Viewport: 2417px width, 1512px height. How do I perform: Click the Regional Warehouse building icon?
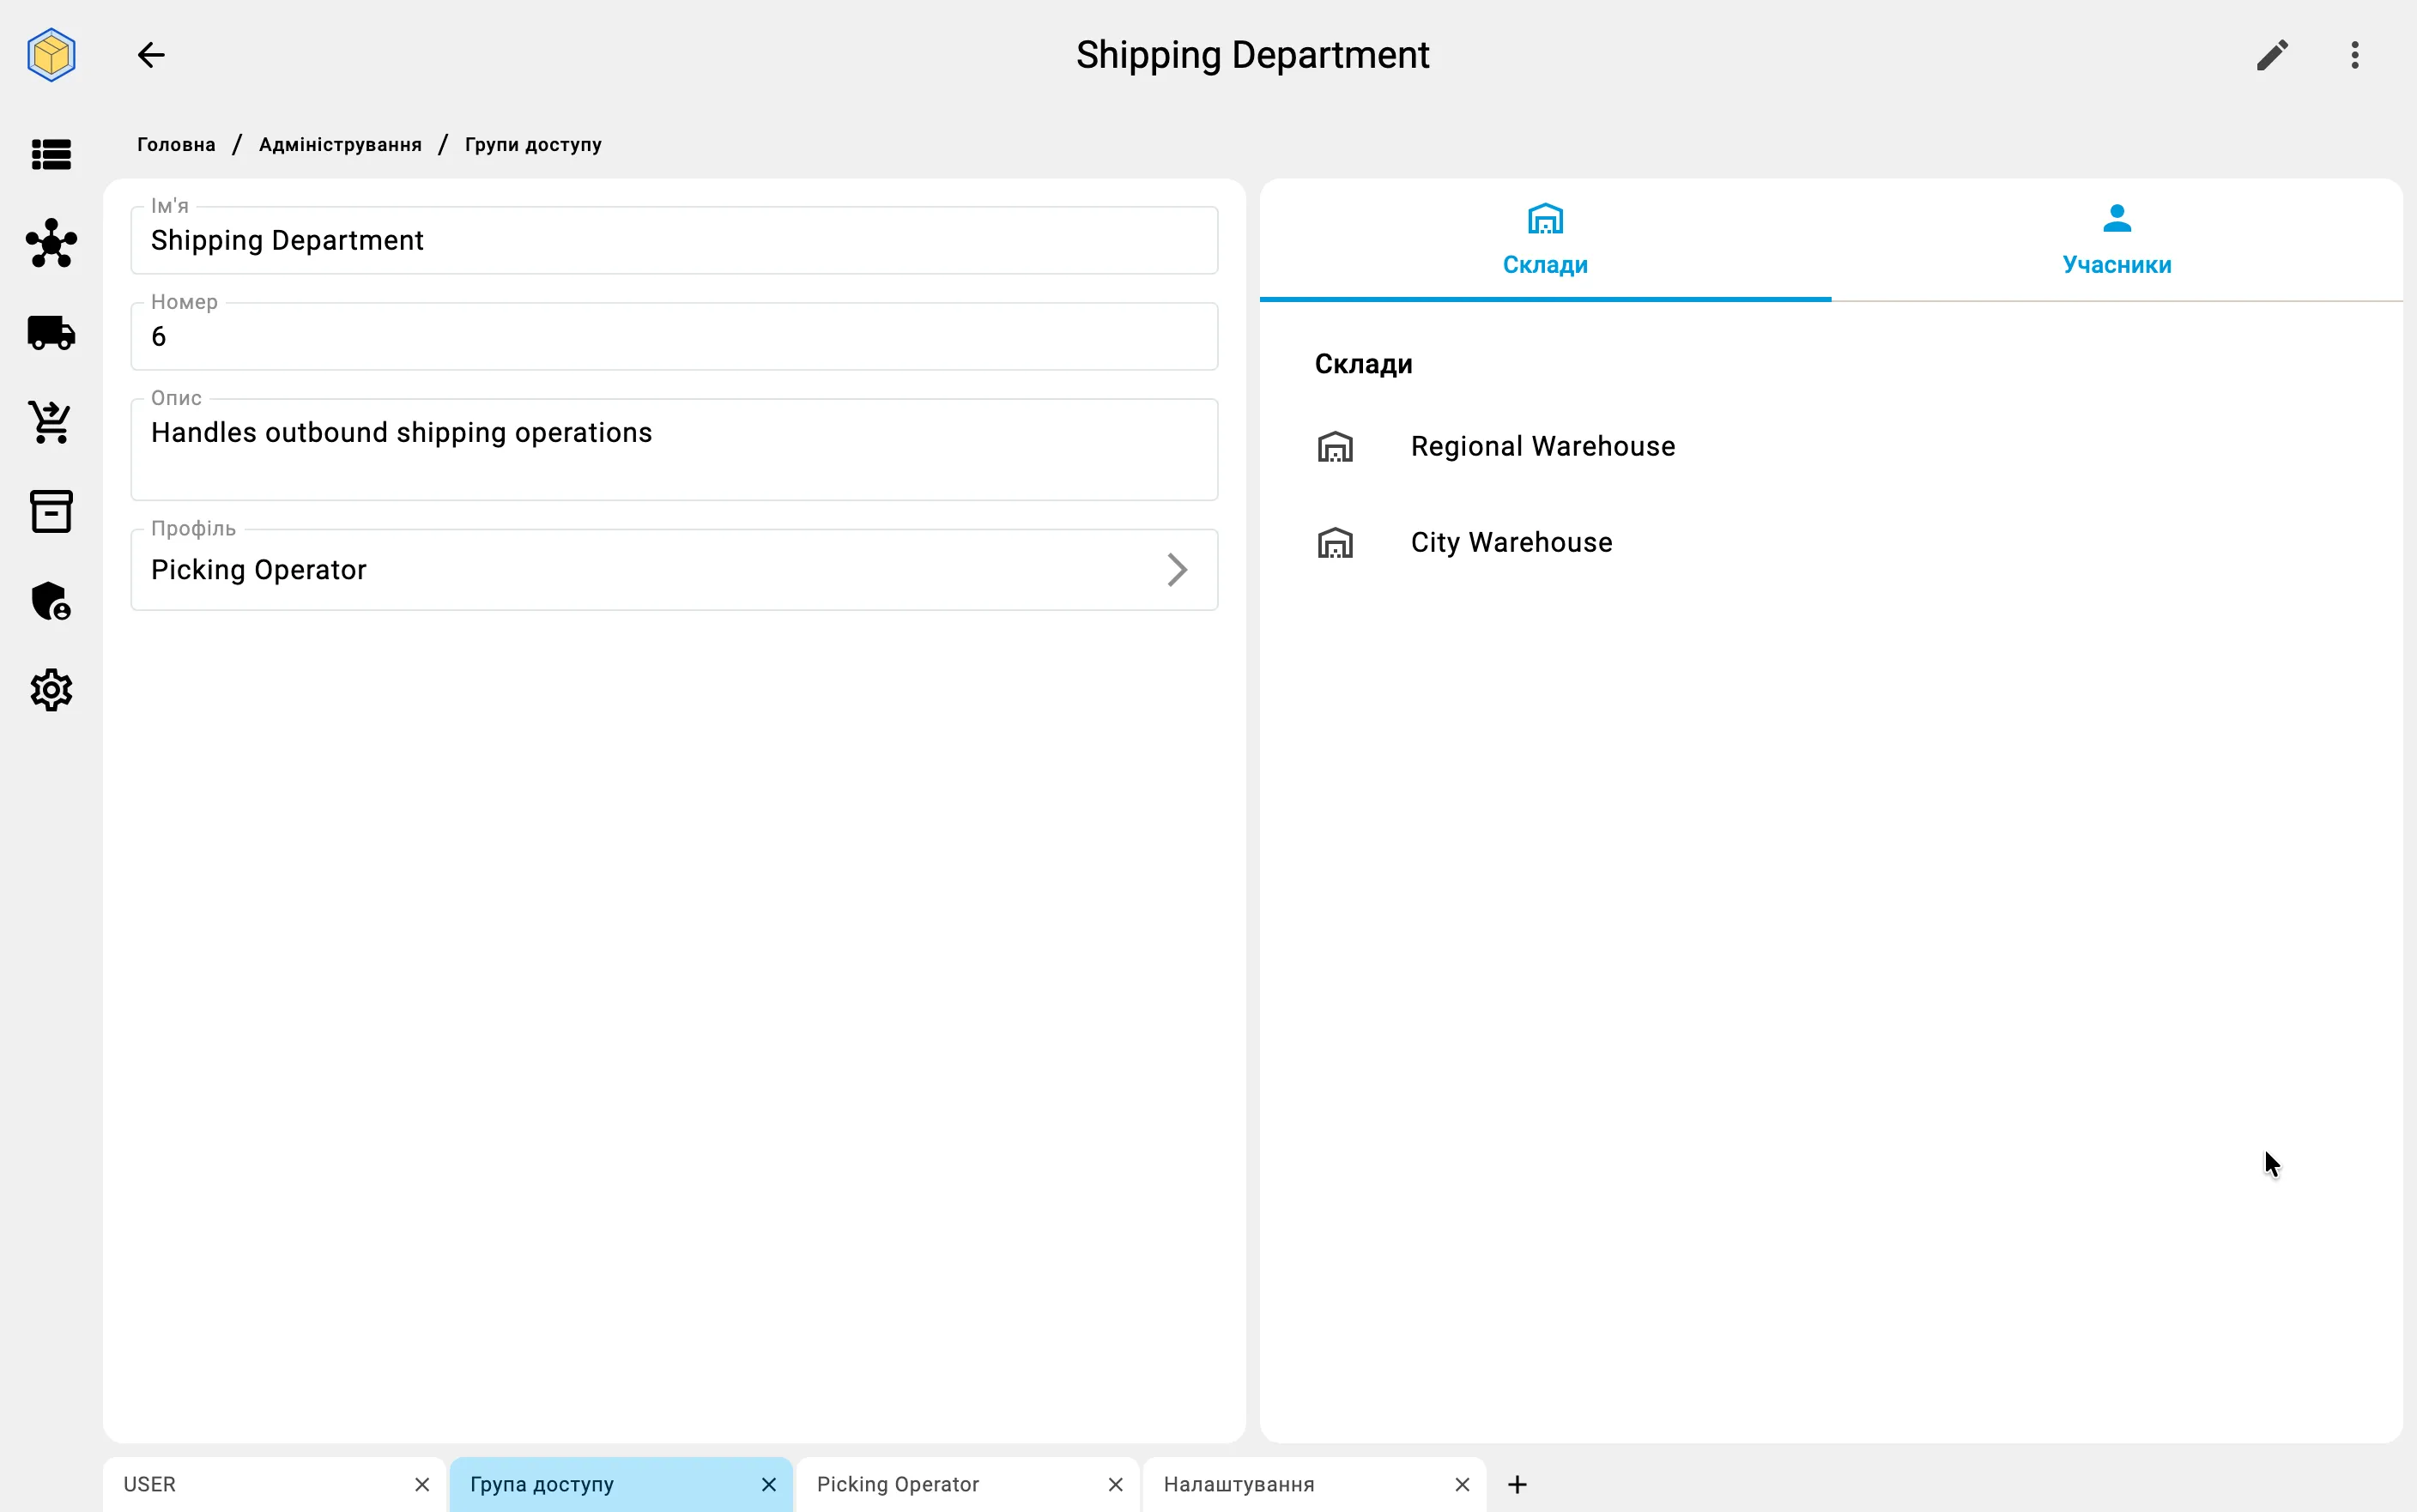click(1335, 446)
